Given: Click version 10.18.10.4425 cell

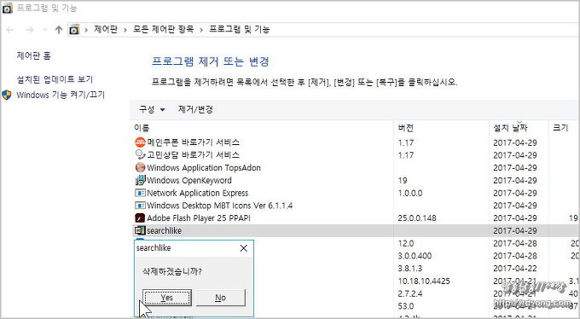Looking at the screenshot, I should pos(424,281).
